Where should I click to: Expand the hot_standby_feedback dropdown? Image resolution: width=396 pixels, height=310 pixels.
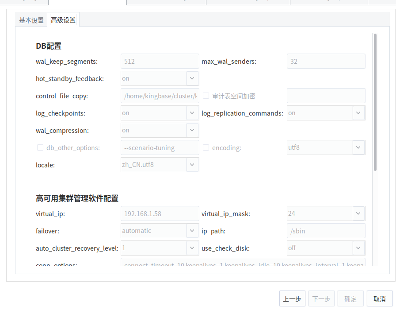pos(192,78)
